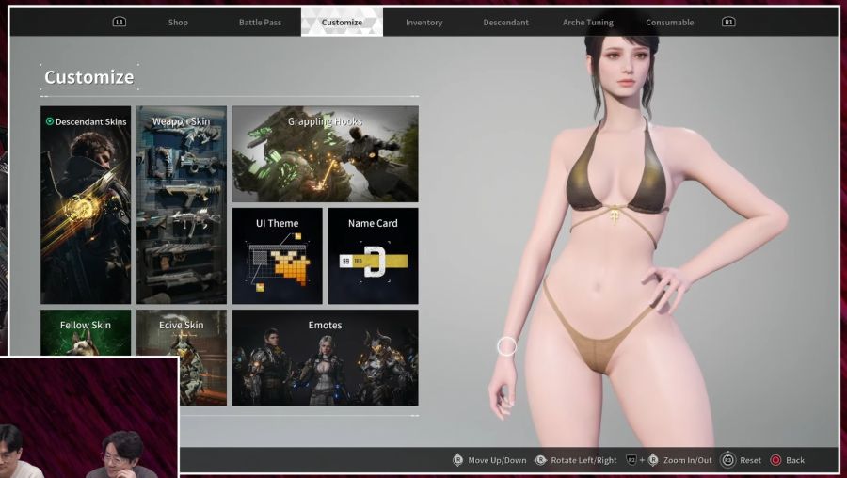Open the Weapon Skin tile

click(182, 205)
